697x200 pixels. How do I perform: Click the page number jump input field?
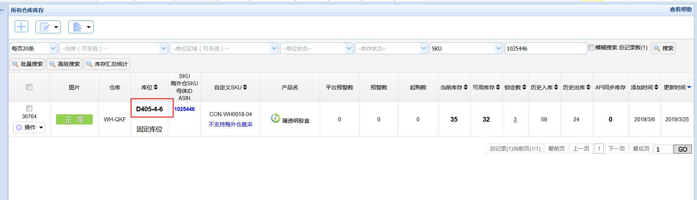pyautogui.click(x=663, y=149)
